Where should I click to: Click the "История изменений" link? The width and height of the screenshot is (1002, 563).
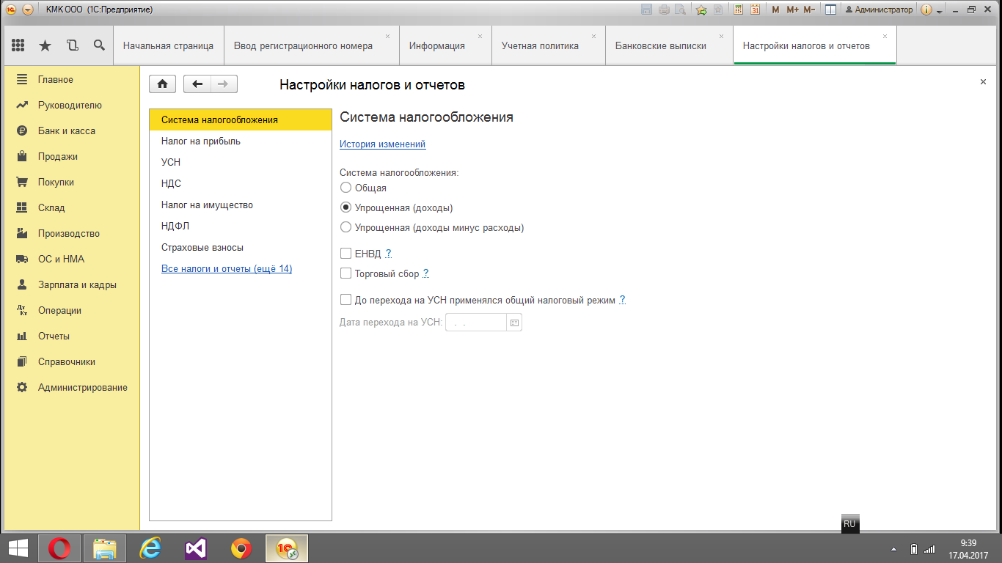pyautogui.click(x=382, y=144)
